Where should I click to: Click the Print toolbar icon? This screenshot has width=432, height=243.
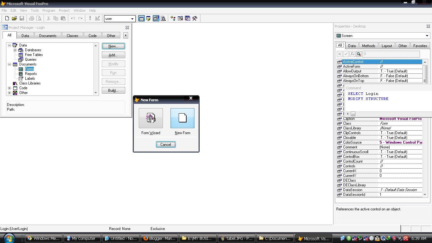[31, 19]
